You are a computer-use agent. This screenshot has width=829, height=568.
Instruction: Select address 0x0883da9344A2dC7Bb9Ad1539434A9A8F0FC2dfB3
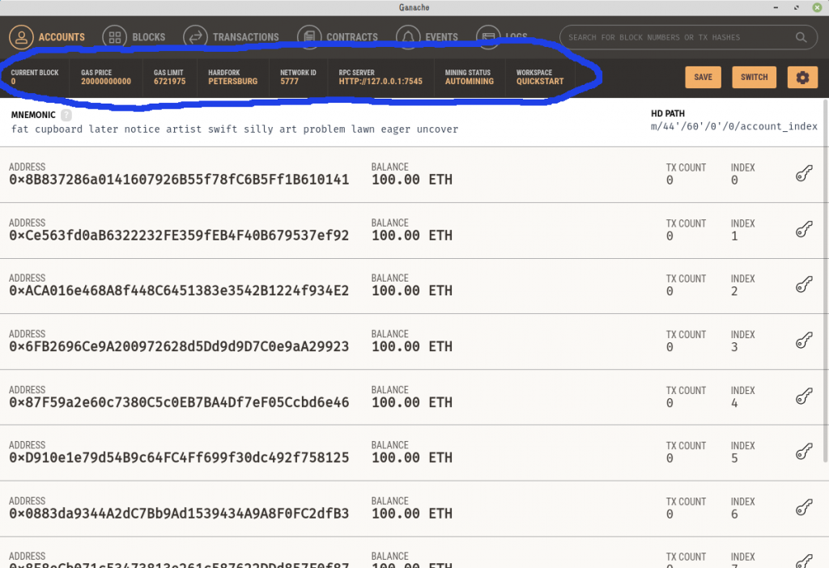[x=179, y=514]
